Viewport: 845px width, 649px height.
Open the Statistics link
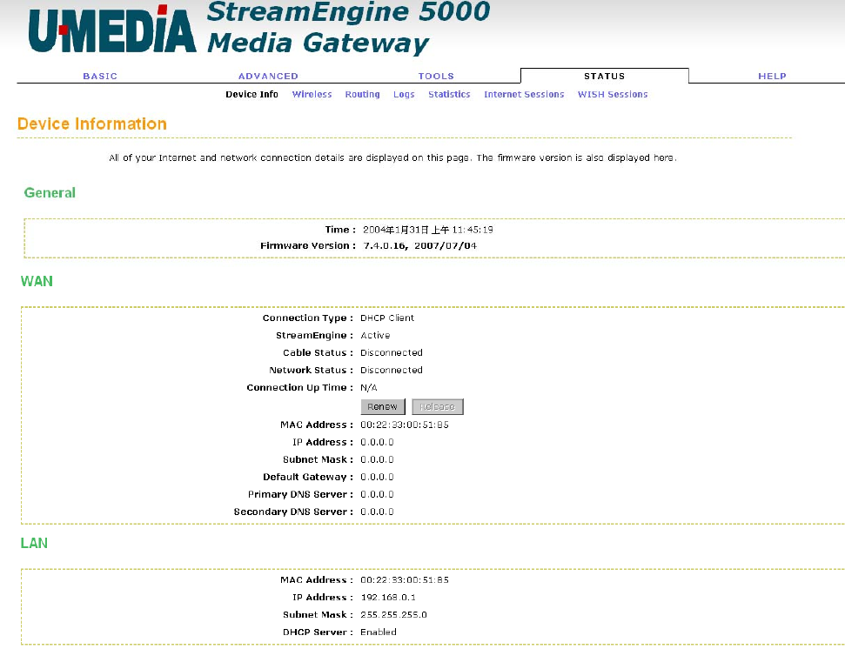(449, 94)
